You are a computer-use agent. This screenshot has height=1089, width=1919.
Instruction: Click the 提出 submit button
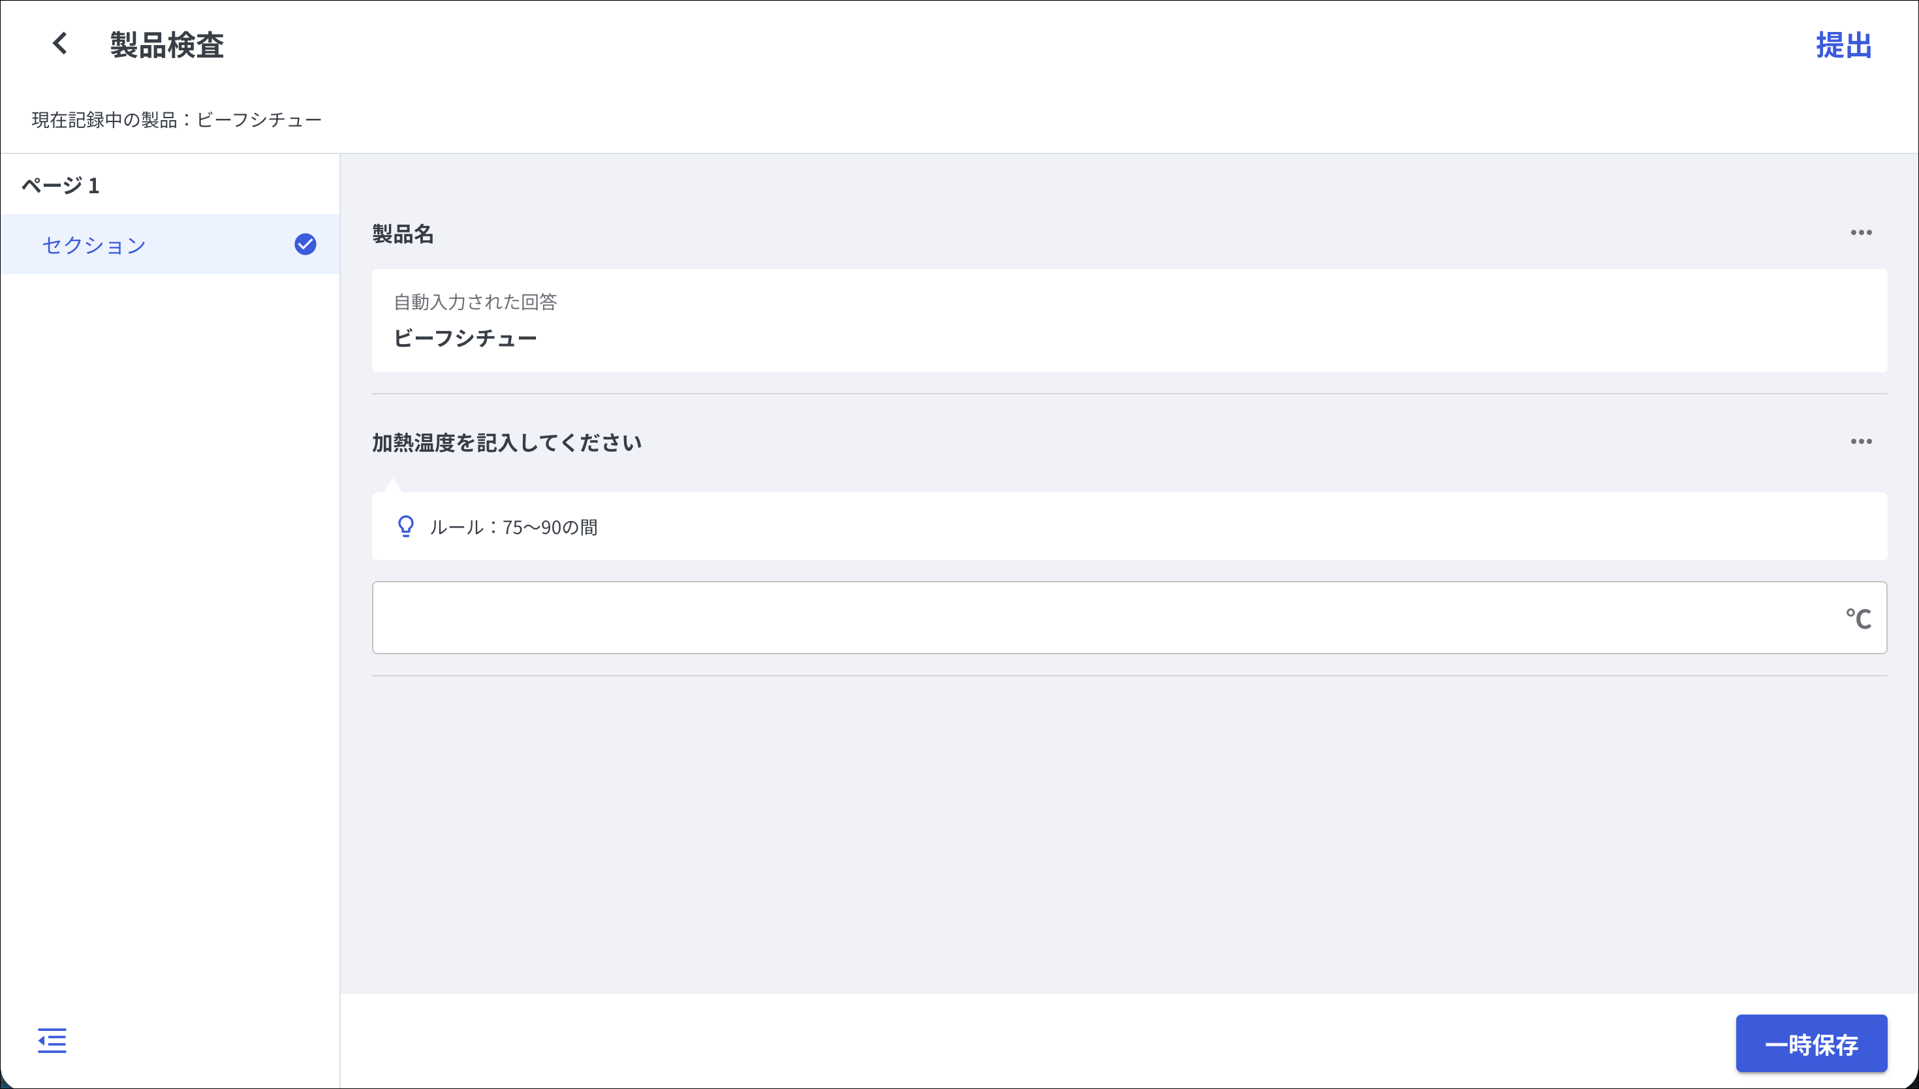(1843, 45)
